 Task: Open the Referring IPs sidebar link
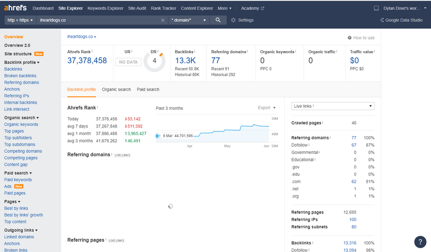point(17,96)
